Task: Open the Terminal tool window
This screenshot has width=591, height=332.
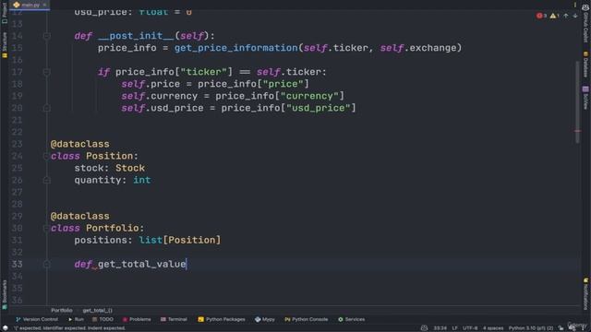Action: (174, 319)
